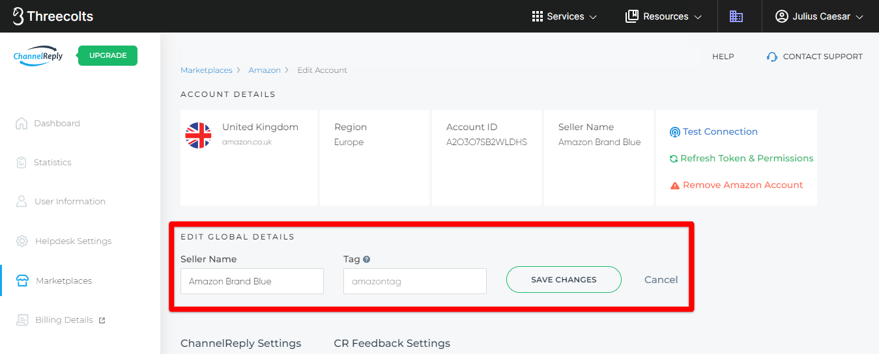Click the Test Connection signal icon
Screen dimensions: 879x354
coord(675,132)
